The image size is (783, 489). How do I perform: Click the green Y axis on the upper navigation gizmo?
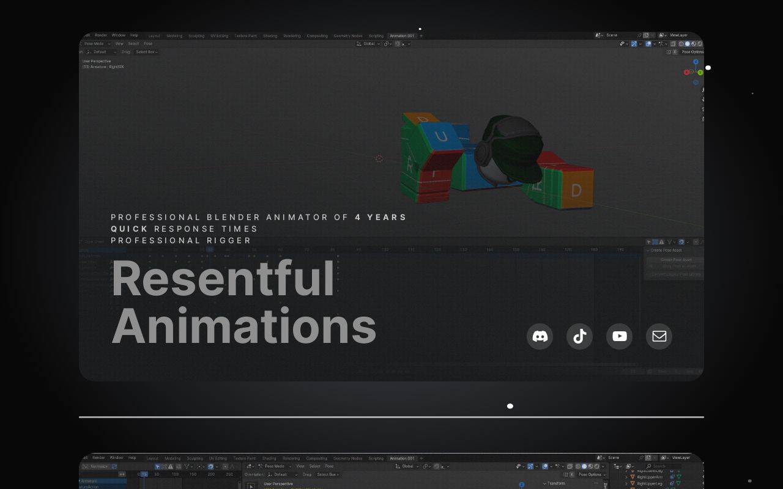[700, 73]
